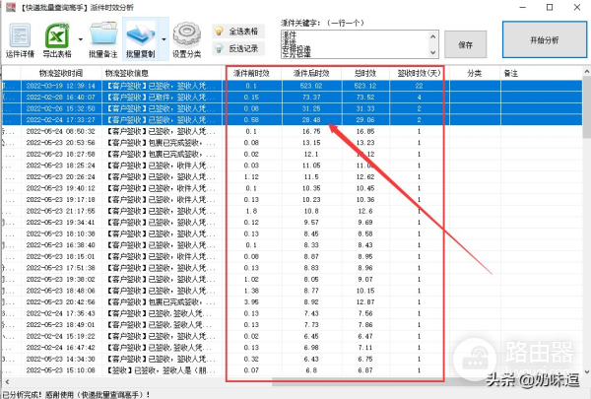This screenshot has height=399, width=591.
Task: Click the 13.23 cell
Action: point(365,143)
